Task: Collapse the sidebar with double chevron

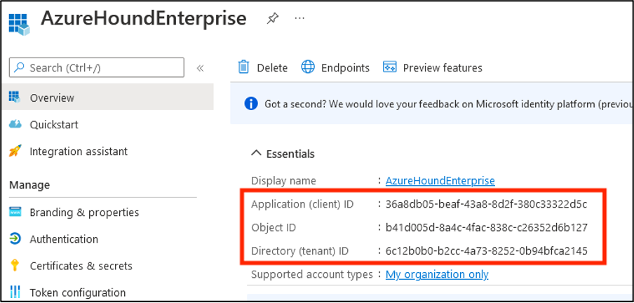Action: coord(200,68)
